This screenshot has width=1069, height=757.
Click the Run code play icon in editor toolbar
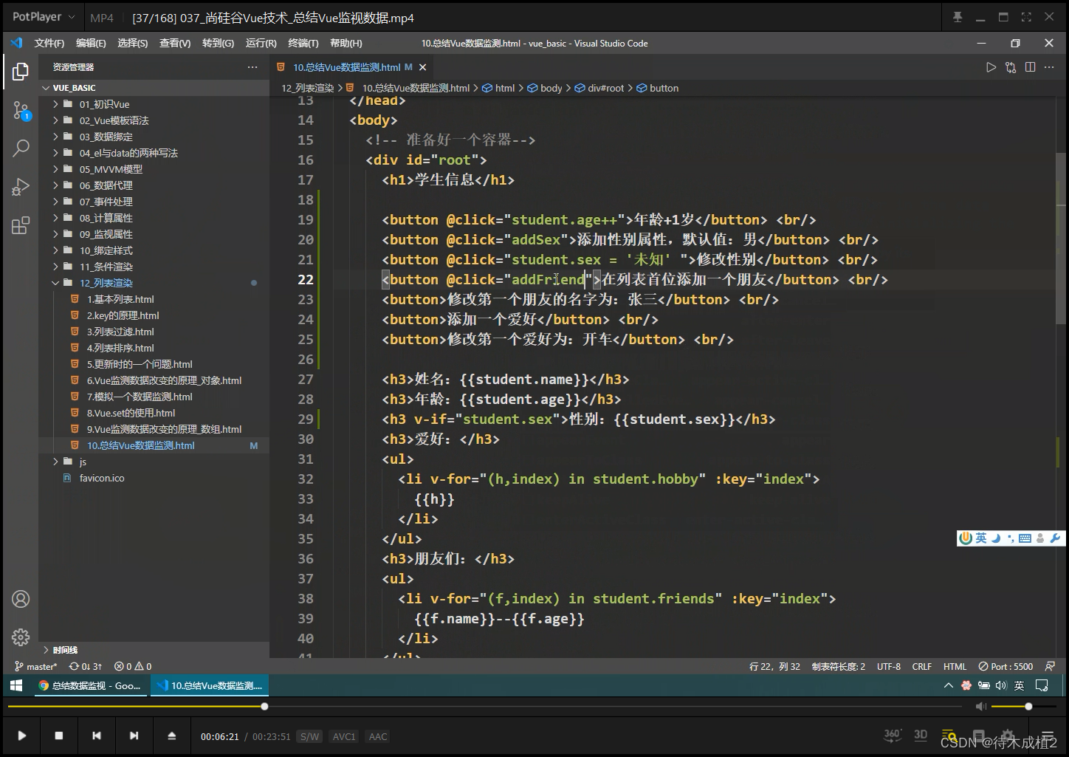(x=991, y=67)
